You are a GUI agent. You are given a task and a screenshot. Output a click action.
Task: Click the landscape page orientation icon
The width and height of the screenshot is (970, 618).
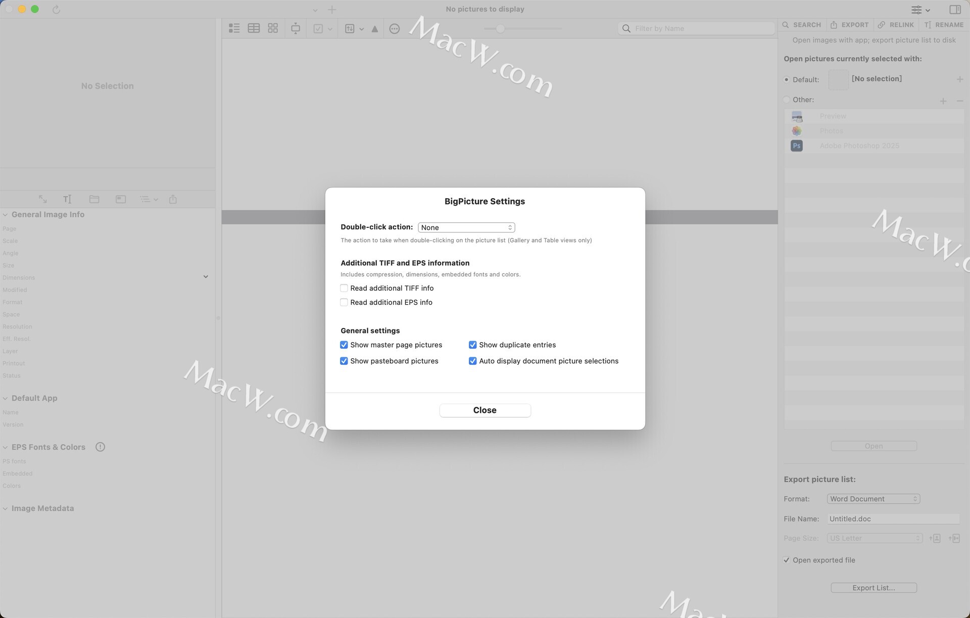954,538
